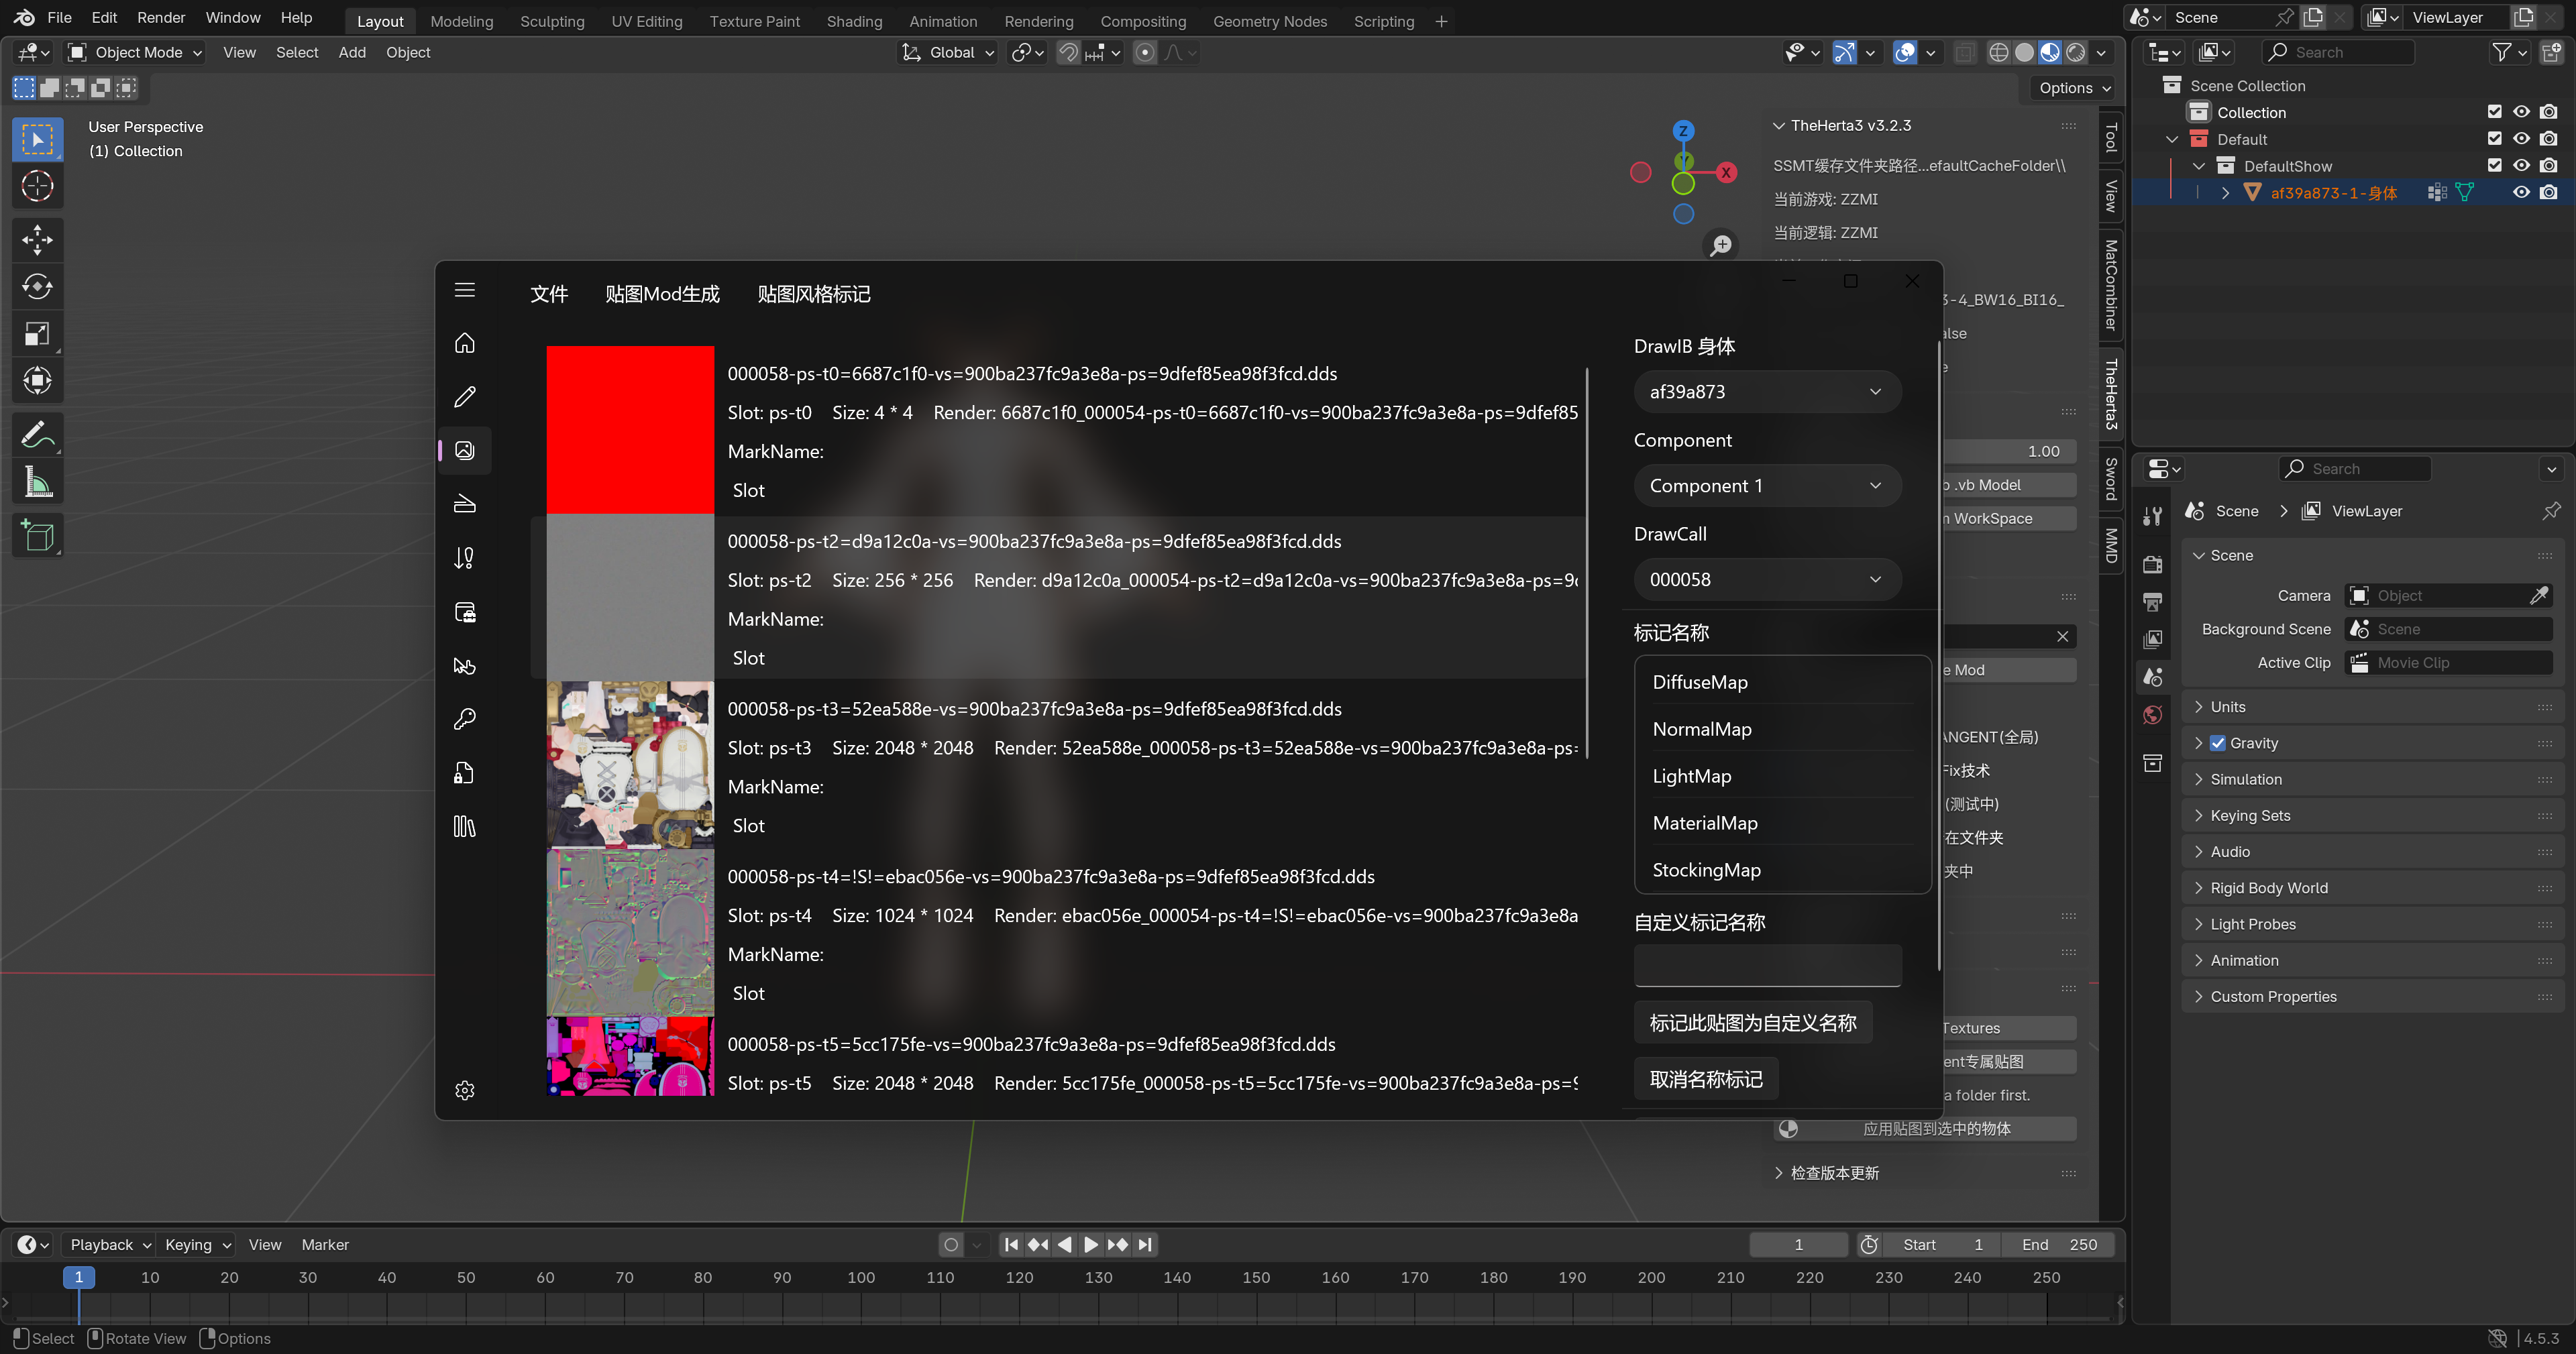Open the 贴图Mod生成 menu
Viewport: 2576px width, 1354px height.
tap(662, 294)
